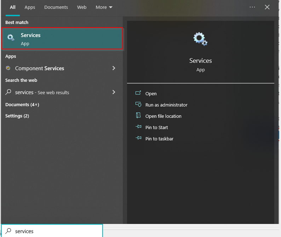The width and height of the screenshot is (281, 237).
Task: Click the search box containing 'services'
Action: 53,231
